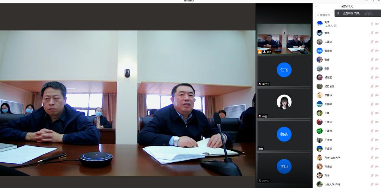Click 邹亮's muted microphone icon
This screenshot has width=381, height=188.
pyautogui.click(x=372, y=33)
